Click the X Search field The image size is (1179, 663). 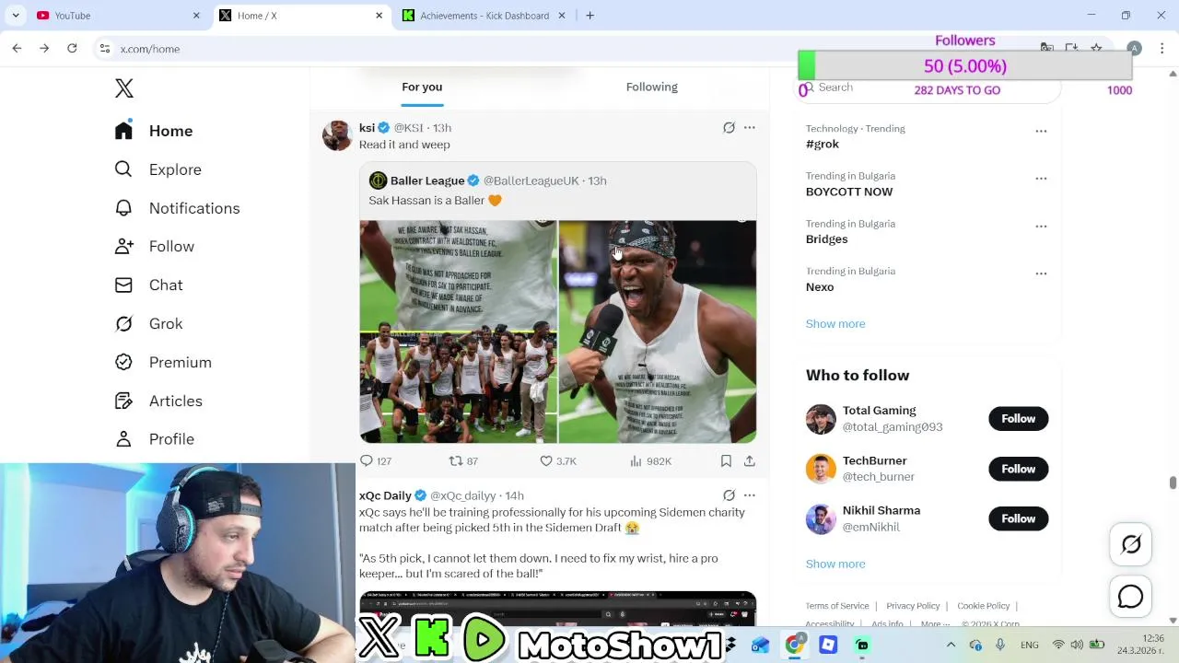tap(928, 87)
